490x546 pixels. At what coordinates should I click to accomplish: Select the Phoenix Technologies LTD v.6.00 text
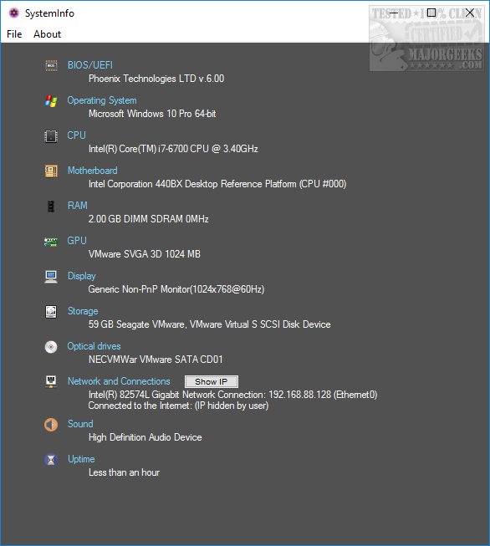click(156, 79)
